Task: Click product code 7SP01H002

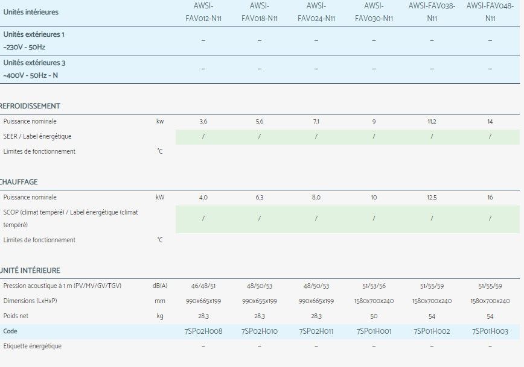Action: pyautogui.click(x=432, y=331)
